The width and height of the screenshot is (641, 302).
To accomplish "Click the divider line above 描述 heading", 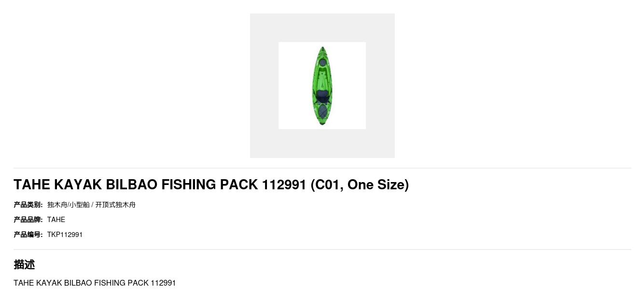I will (322, 249).
